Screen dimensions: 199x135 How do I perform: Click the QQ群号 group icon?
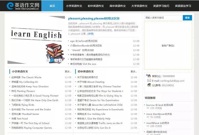149,85
